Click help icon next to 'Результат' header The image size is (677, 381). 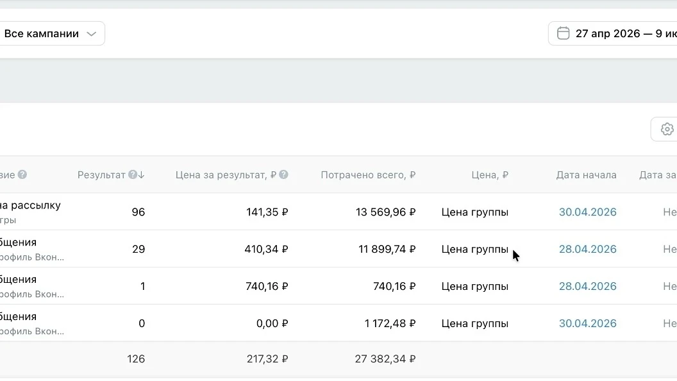(x=133, y=174)
